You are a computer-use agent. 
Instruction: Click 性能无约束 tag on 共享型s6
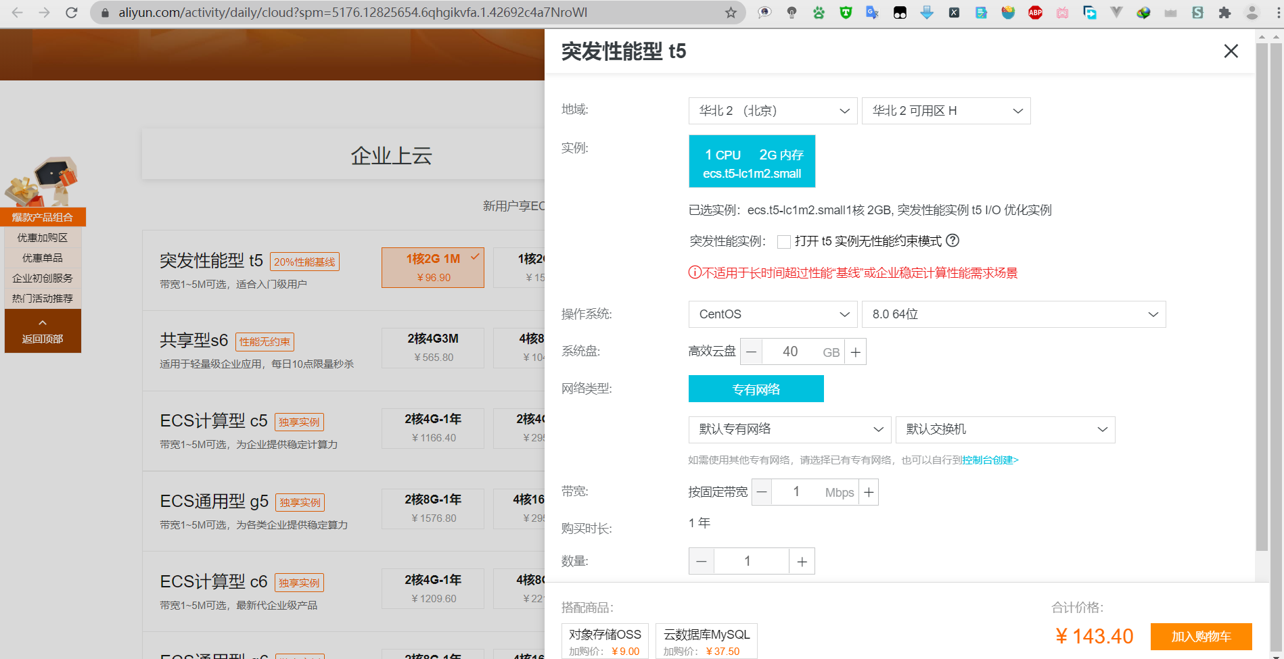(x=265, y=341)
